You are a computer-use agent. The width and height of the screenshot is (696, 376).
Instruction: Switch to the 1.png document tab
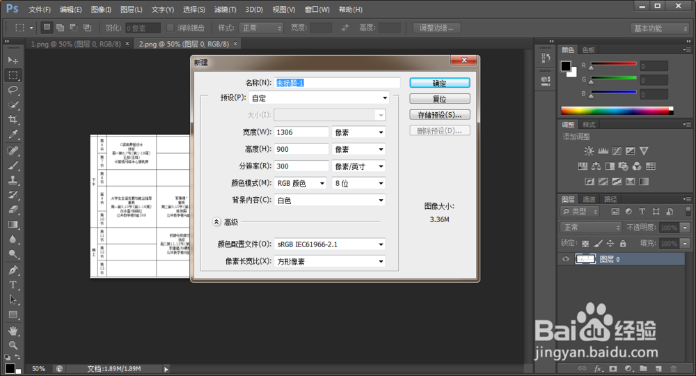75,44
